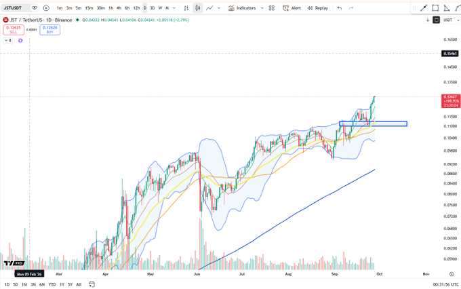Switch to the 3m timeframe
This screenshot has height=289, width=461.
click(x=69, y=8)
